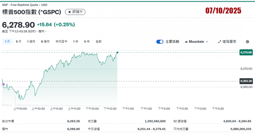Click the purple event dot on chart
255x135 pixels.
(3, 84)
